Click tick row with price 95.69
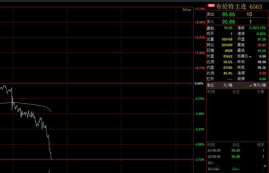The width and height of the screenshot is (269, 173). coord(237,151)
